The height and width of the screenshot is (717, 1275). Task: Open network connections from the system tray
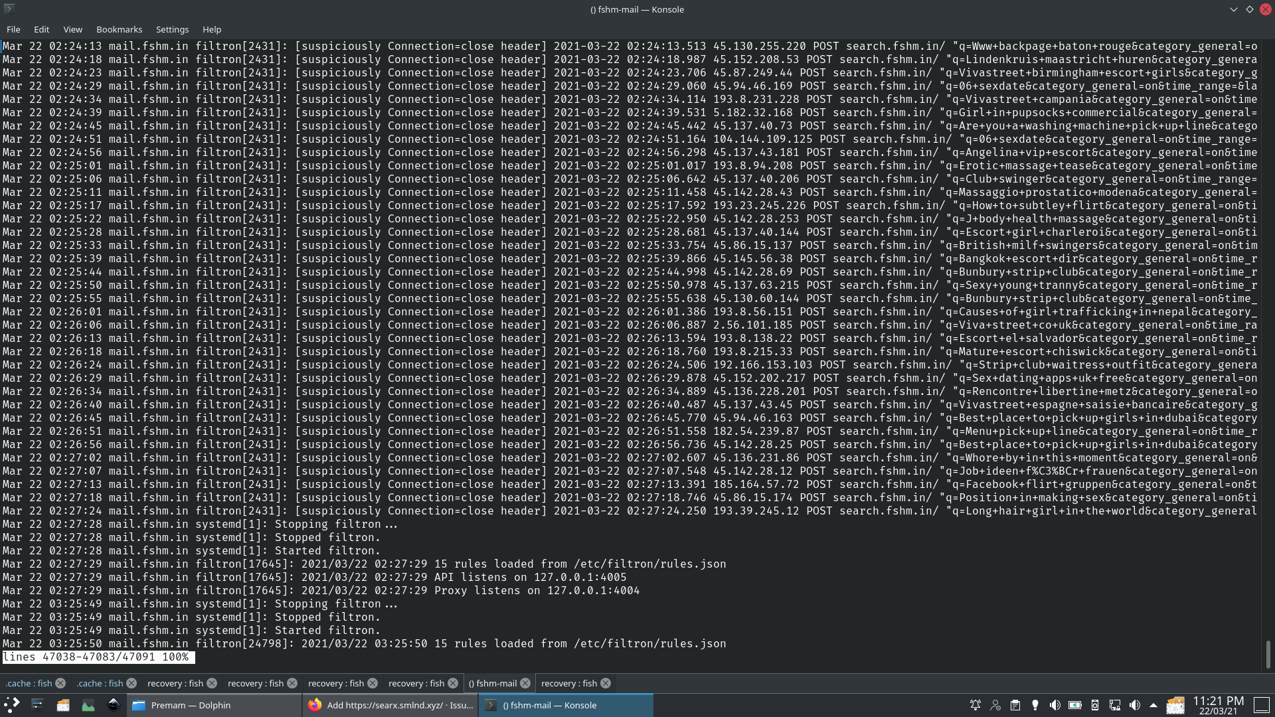click(x=1116, y=706)
